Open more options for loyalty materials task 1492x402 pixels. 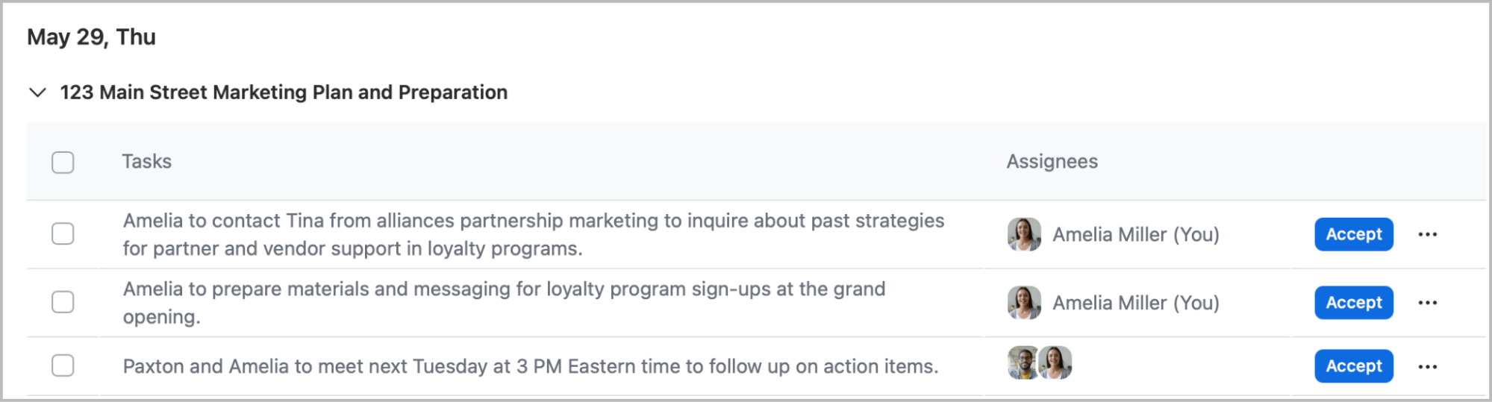[x=1427, y=303]
